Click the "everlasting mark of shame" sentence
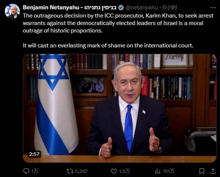This screenshot has width=220, height=177. [108, 46]
